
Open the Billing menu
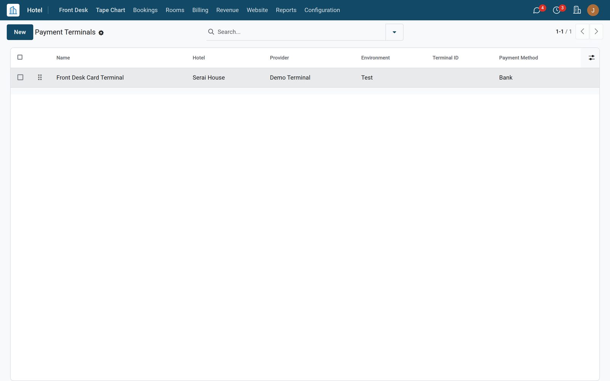click(200, 10)
